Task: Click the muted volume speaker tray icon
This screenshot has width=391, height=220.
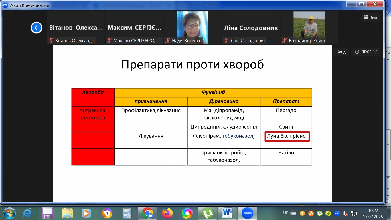Action: point(345,213)
